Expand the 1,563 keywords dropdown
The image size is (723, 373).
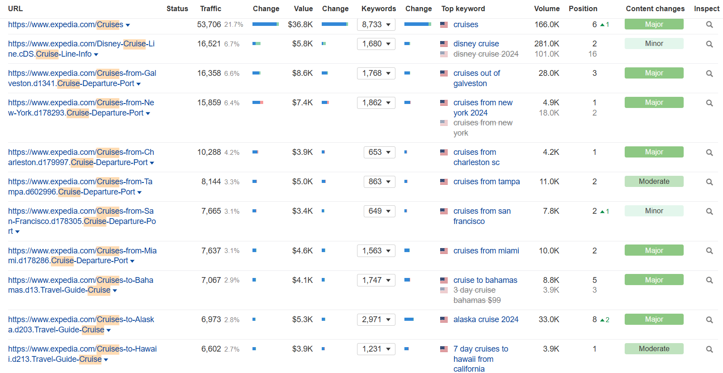376,251
